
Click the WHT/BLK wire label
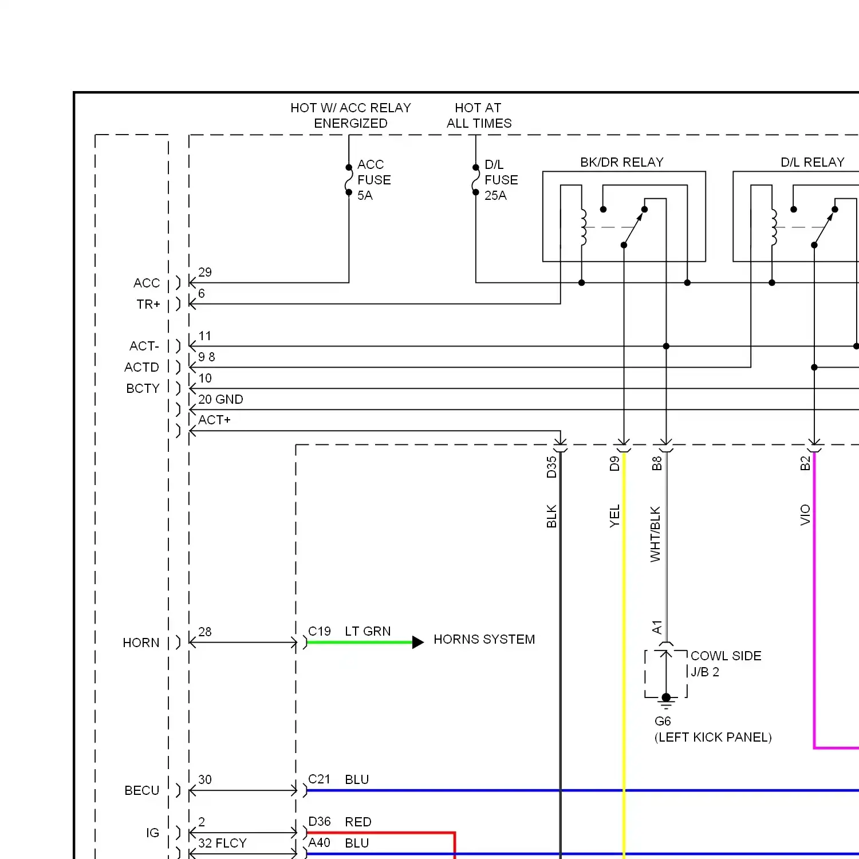pyautogui.click(x=656, y=534)
